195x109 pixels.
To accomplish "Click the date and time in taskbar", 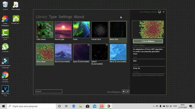I will click(x=183, y=106).
